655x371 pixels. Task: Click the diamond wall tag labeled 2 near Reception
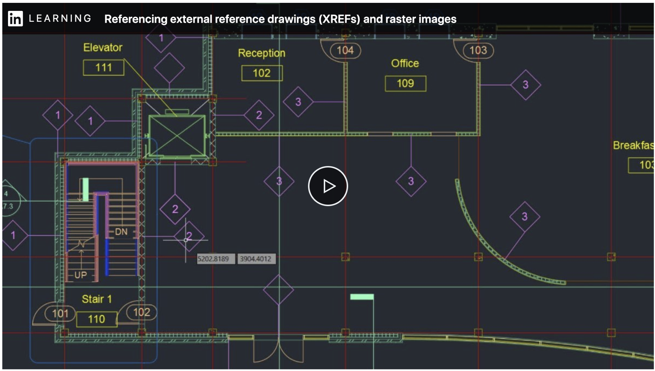(x=259, y=115)
